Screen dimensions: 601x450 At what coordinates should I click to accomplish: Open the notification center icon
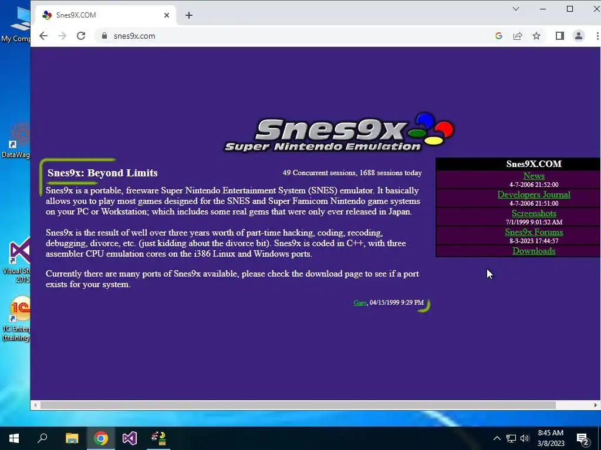[x=583, y=439]
